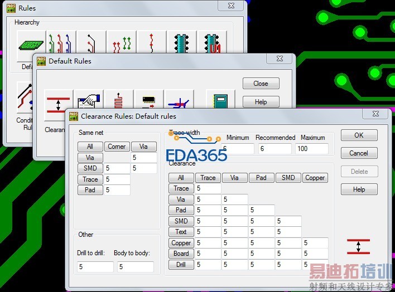Click Copper row button in Clearance matrix
395x292 pixels.
[181, 243]
